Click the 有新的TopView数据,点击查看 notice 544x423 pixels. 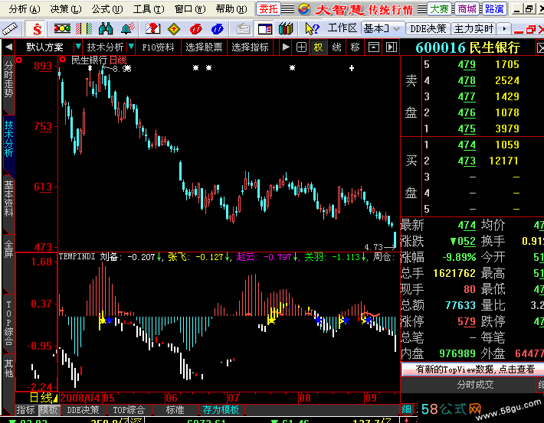(x=473, y=369)
